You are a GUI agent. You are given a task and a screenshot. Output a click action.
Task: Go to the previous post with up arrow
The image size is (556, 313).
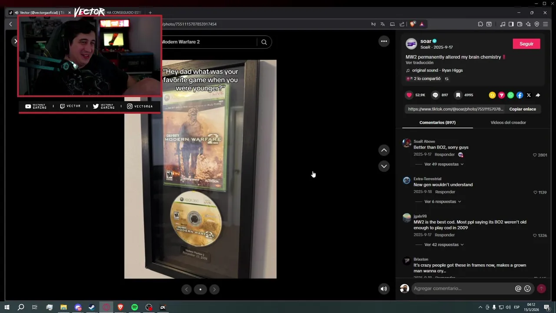[384, 150]
